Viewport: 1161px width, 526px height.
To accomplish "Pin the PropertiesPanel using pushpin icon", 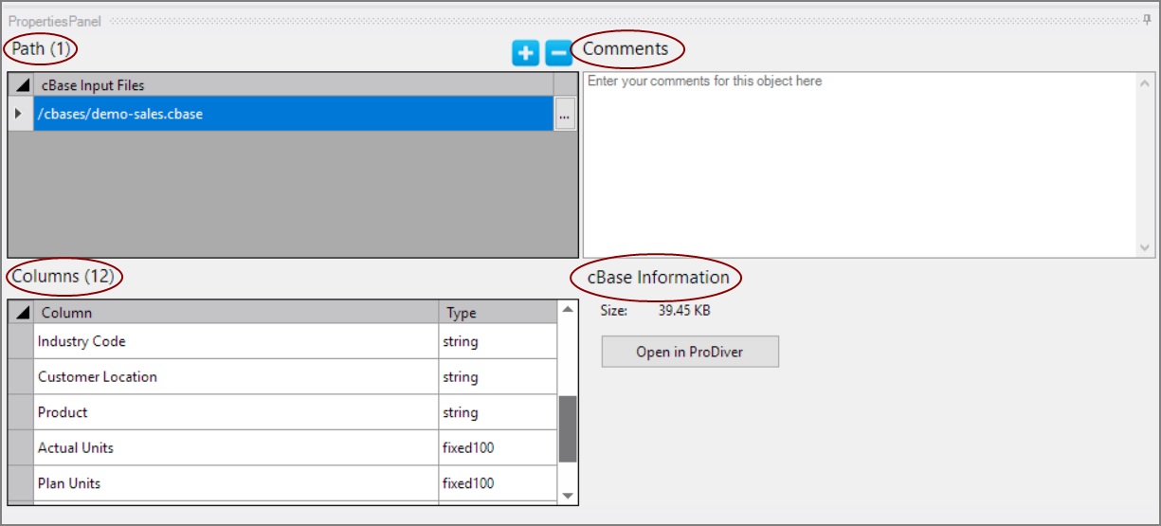I will click(x=1148, y=20).
